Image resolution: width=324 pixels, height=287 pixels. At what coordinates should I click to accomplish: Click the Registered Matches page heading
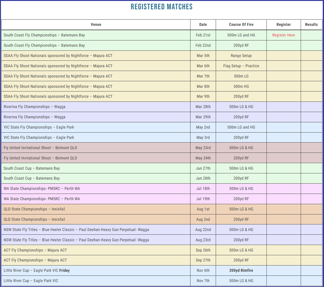[162, 7]
